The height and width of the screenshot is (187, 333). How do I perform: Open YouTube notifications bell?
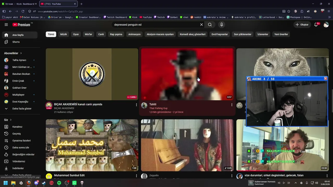coord(316,25)
